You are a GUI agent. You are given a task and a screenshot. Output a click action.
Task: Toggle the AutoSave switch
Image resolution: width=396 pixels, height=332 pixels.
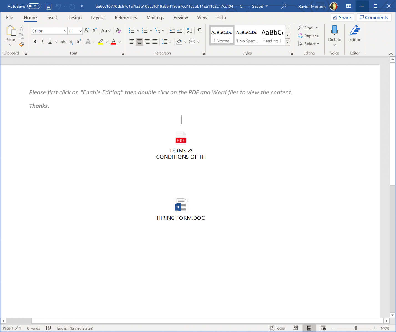click(34, 6)
